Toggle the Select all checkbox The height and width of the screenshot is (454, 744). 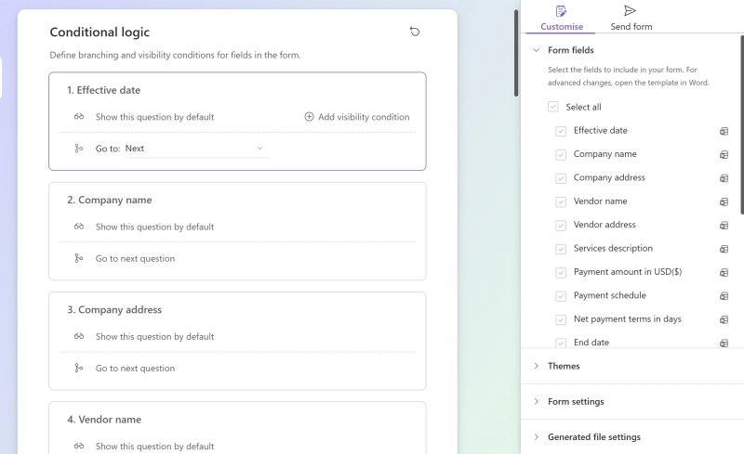[552, 107]
